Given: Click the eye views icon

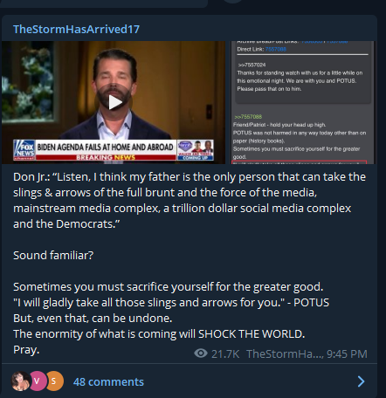Looking at the screenshot, I should (201, 353).
